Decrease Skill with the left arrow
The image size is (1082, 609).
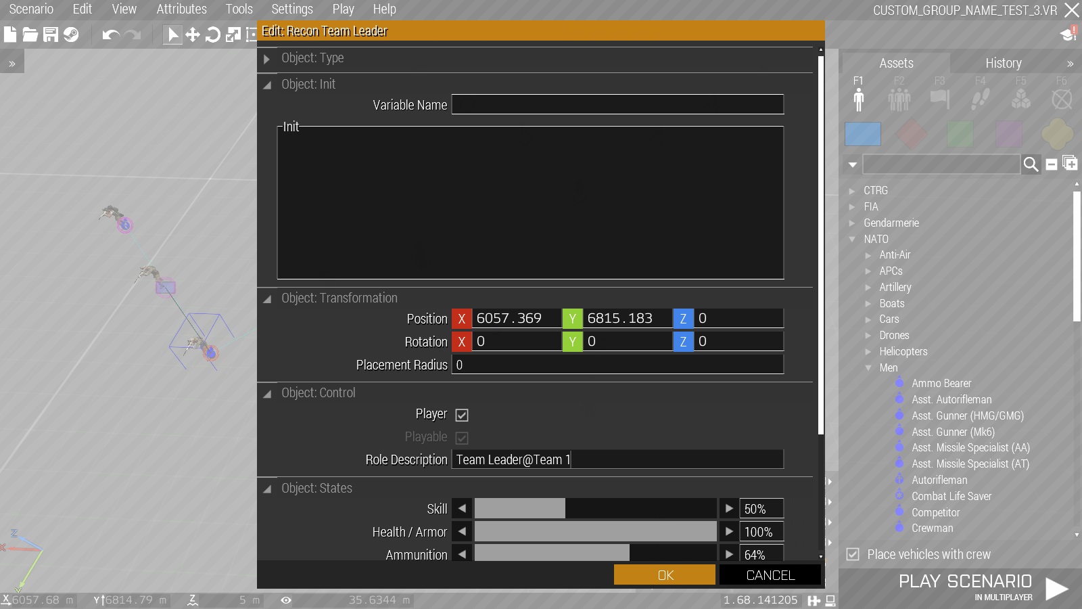click(x=462, y=508)
